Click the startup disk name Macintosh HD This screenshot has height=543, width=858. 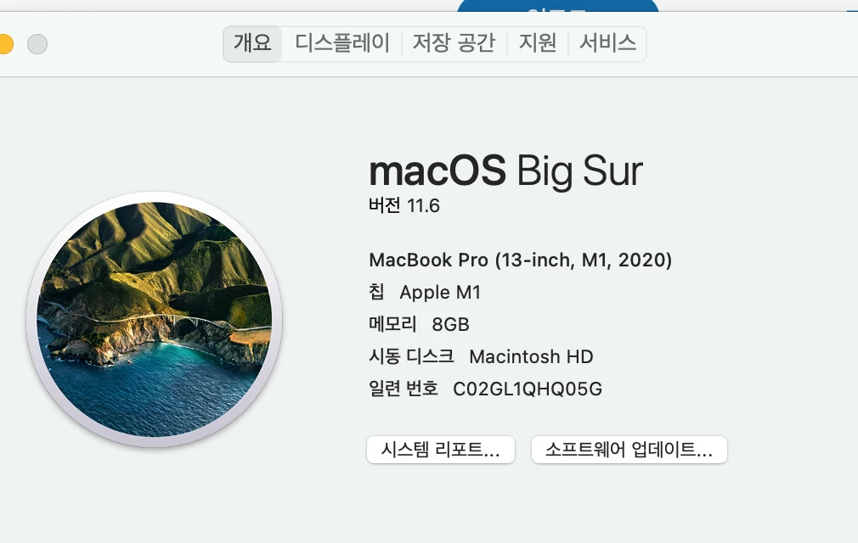pyautogui.click(x=531, y=356)
